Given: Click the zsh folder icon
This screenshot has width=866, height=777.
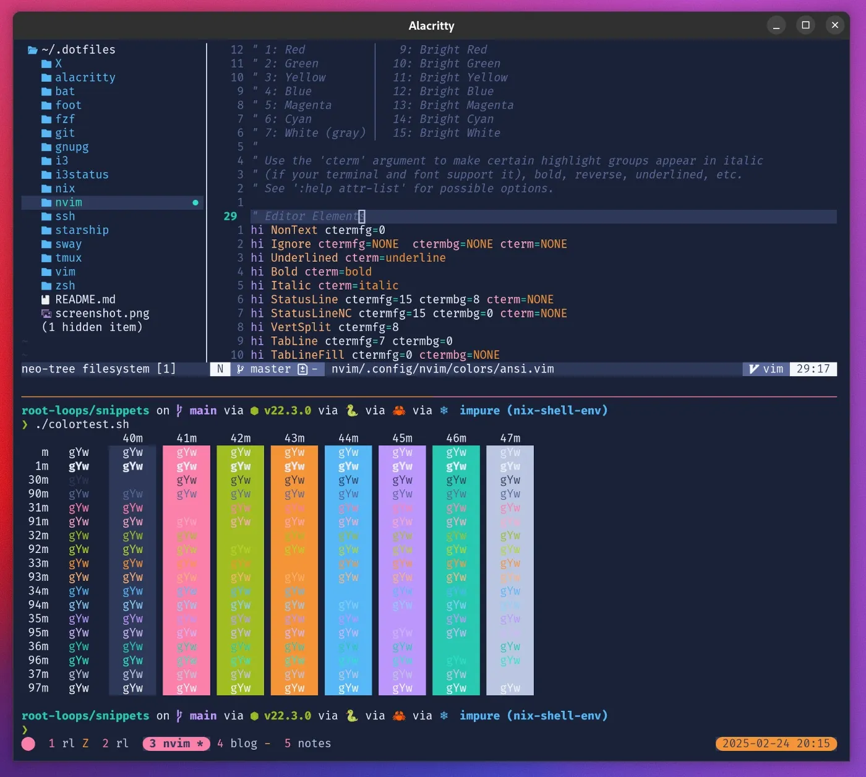Looking at the screenshot, I should click(x=46, y=286).
